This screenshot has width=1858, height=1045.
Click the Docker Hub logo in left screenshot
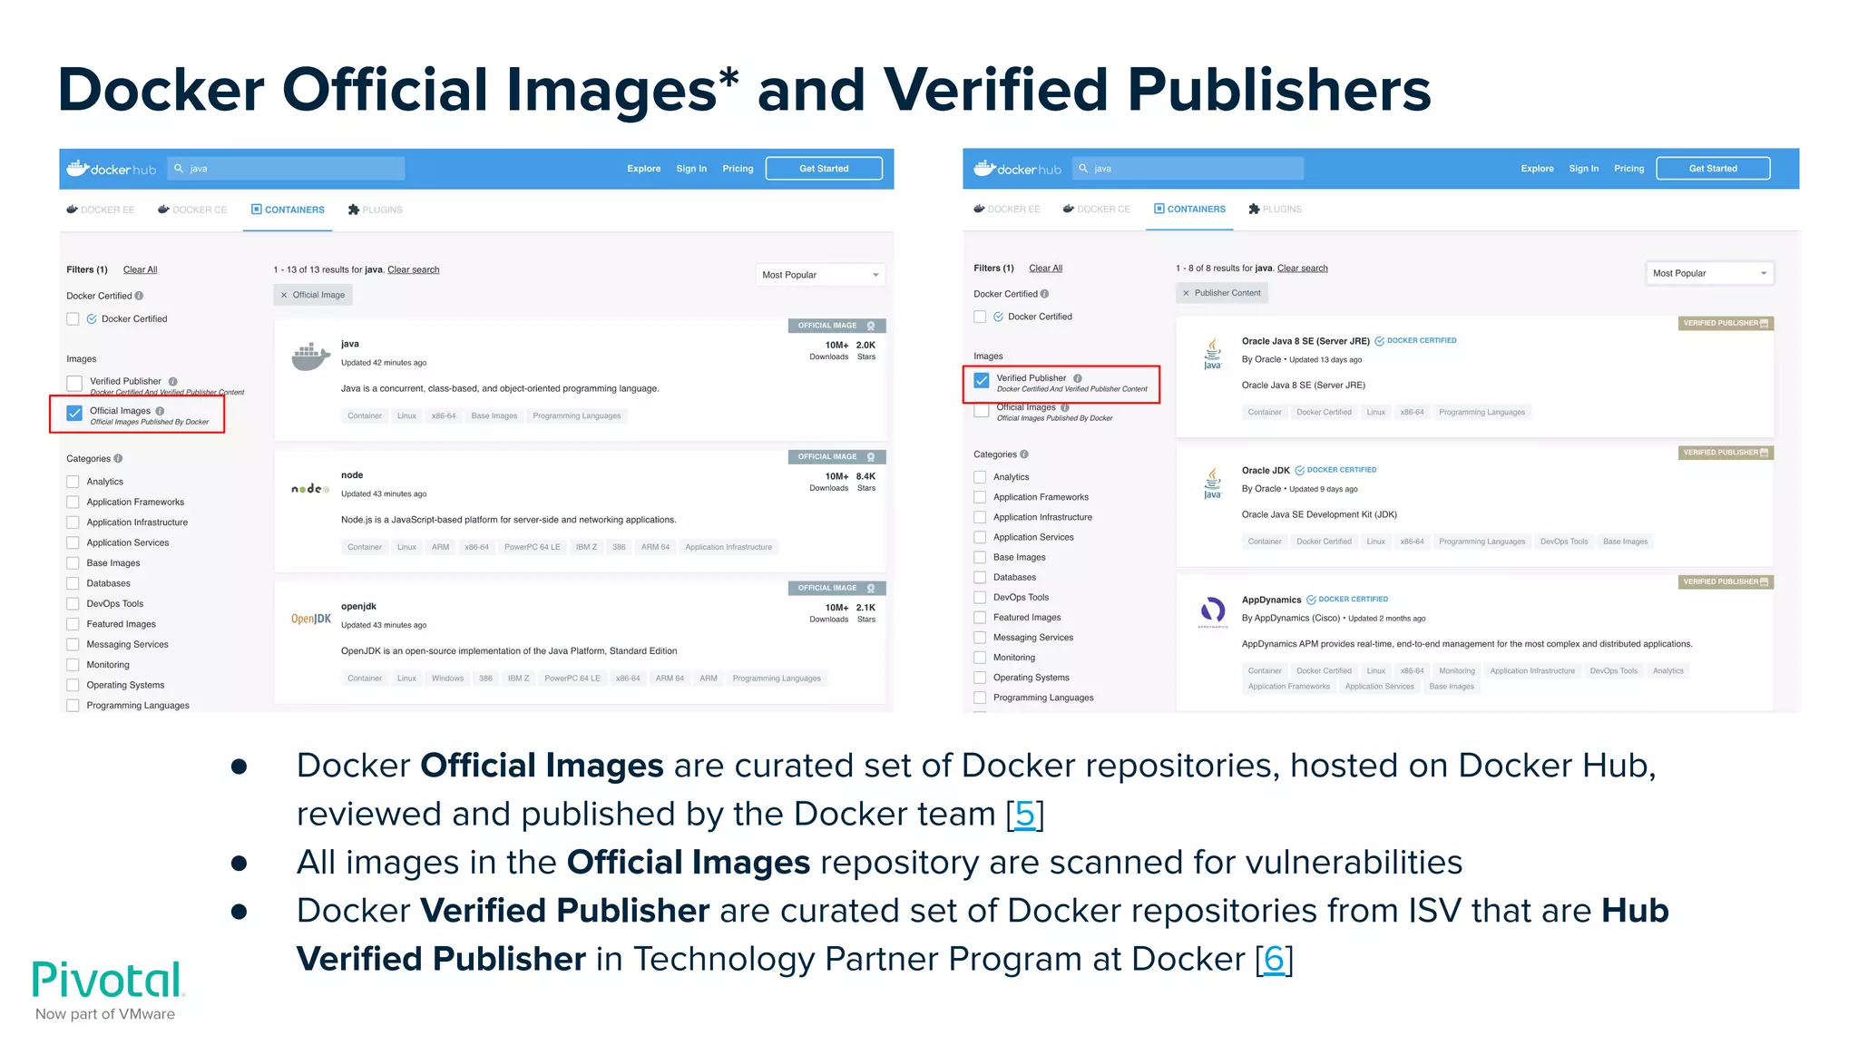click(112, 169)
